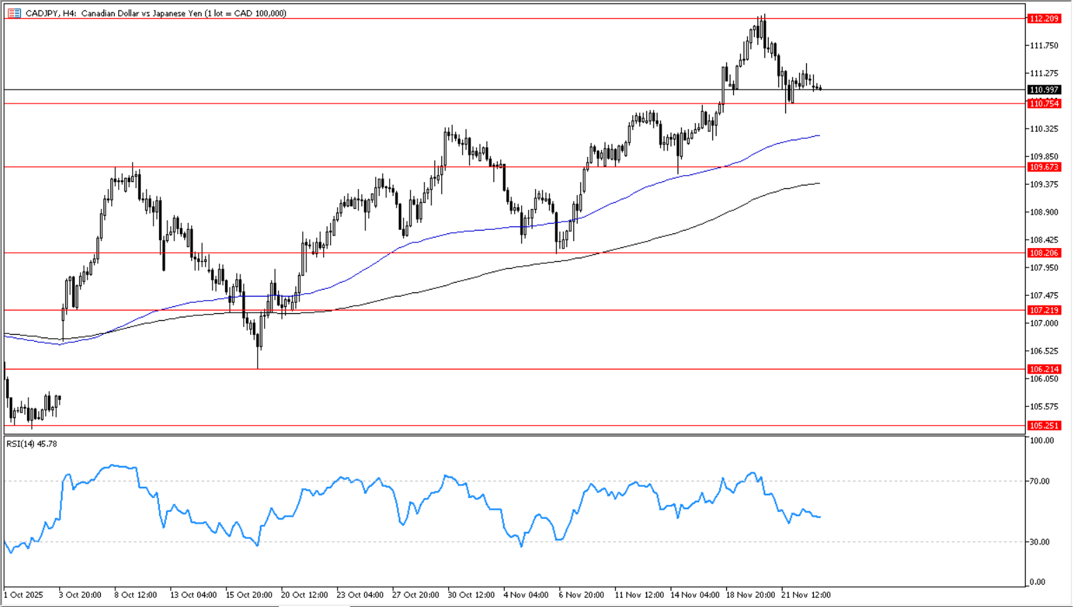The image size is (1073, 607).
Task: Select the blue moving average line's right end
Action: [819, 136]
